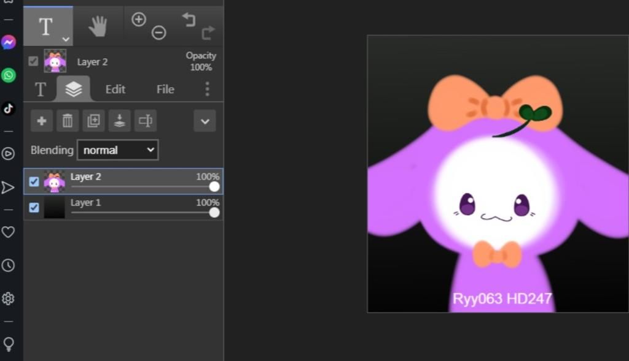Image resolution: width=629 pixels, height=361 pixels.
Task: Select Layer 2 thumbnail in layer list
Action: (54, 181)
